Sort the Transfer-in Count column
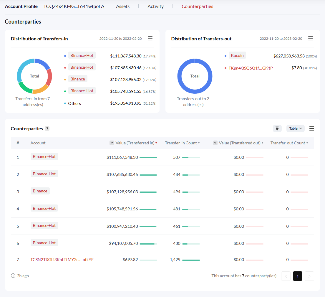Screen dimensions: 325x297 (182, 143)
